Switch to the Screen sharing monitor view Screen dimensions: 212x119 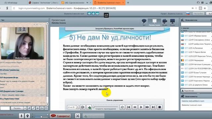pos(172,22)
